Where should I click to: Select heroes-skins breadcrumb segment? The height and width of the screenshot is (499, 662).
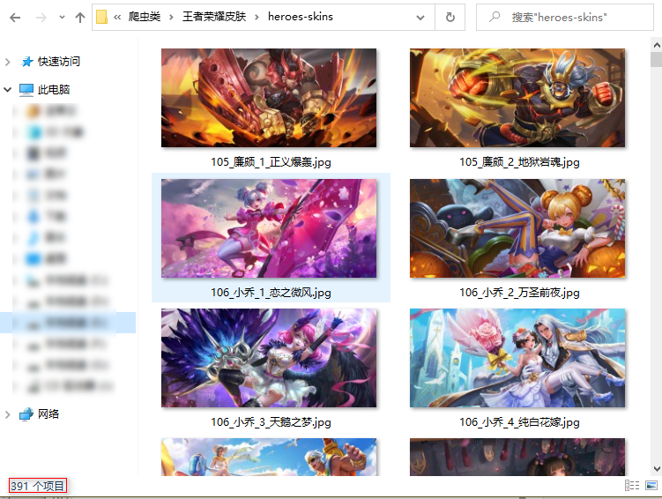click(x=301, y=17)
